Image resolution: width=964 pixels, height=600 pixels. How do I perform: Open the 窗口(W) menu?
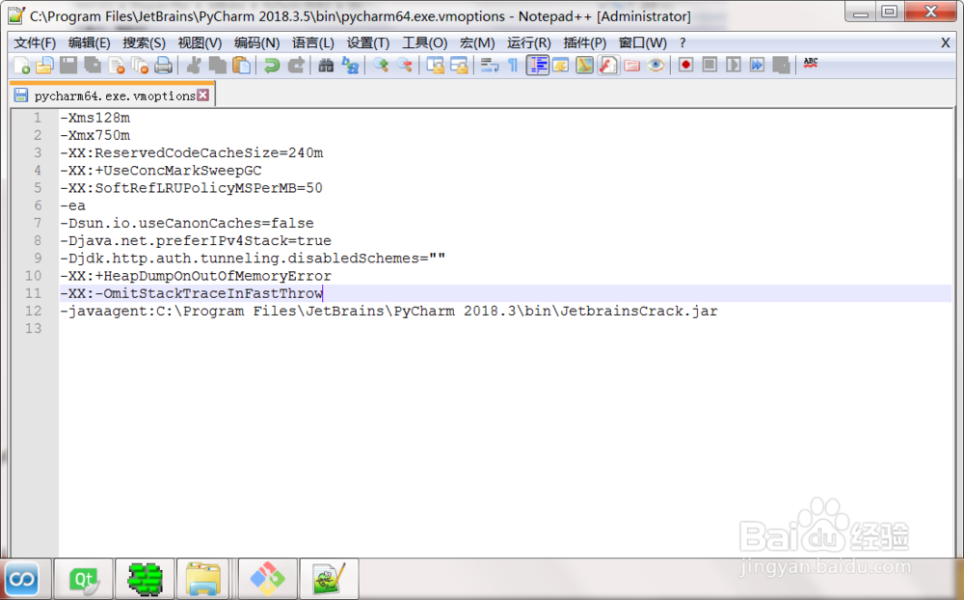tap(642, 42)
